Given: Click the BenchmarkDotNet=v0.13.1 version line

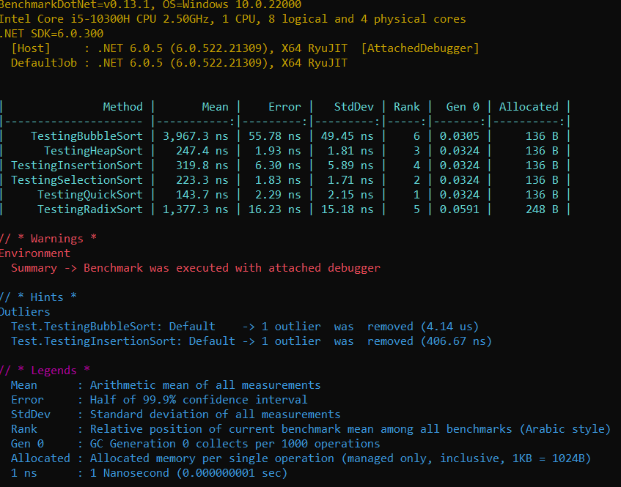Looking at the screenshot, I should tap(150, 4).
